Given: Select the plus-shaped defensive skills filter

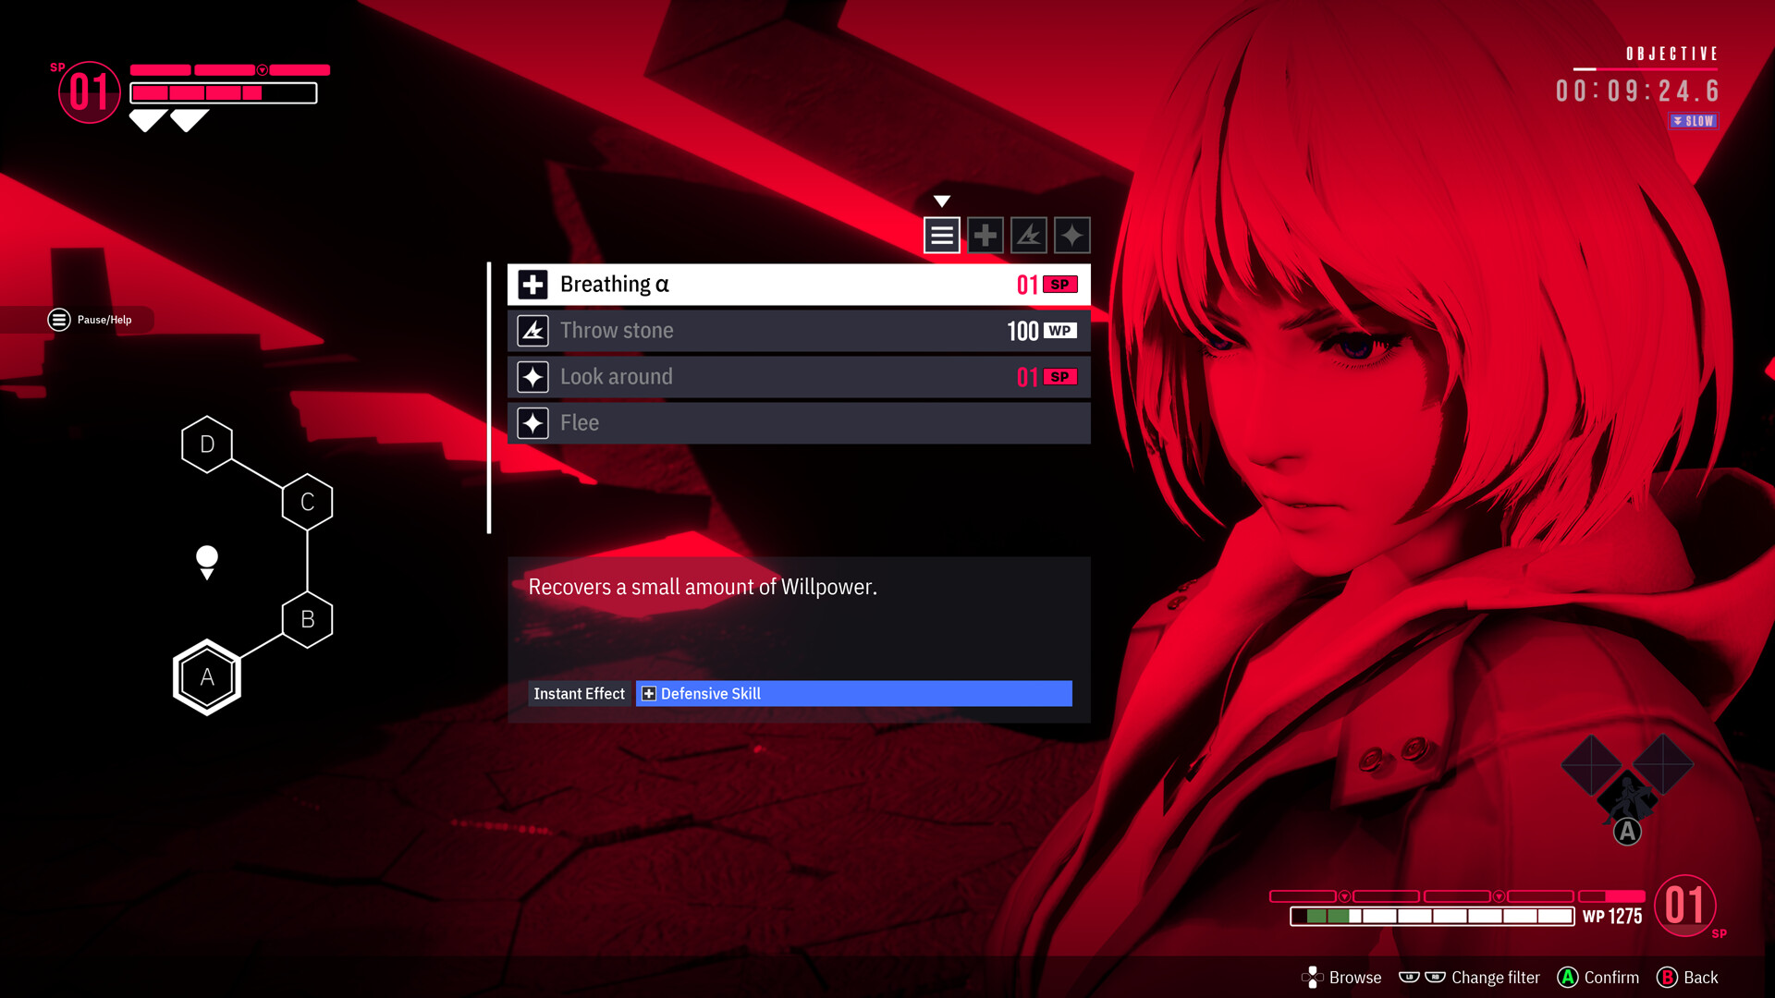Looking at the screenshot, I should [x=985, y=235].
